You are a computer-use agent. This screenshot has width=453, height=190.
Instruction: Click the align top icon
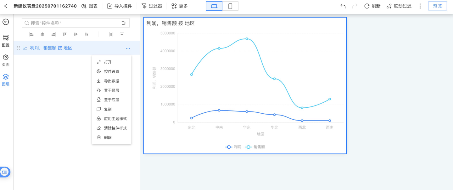coord(64,34)
